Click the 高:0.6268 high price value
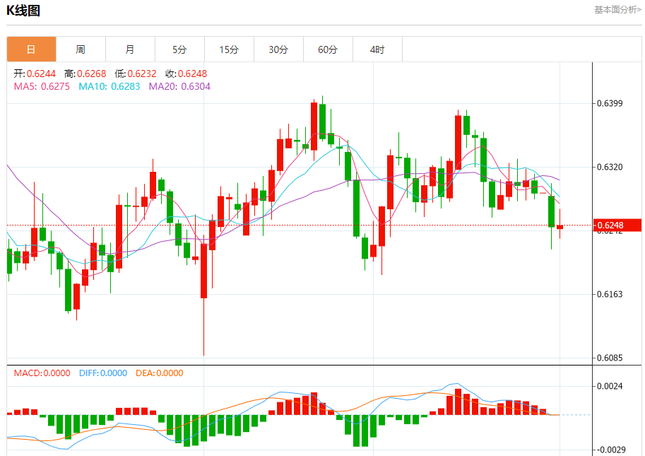Screen dimensions: 645x456 85,74
